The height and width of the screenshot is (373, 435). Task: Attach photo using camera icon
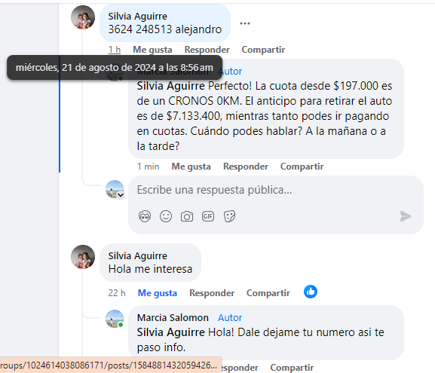point(187,216)
